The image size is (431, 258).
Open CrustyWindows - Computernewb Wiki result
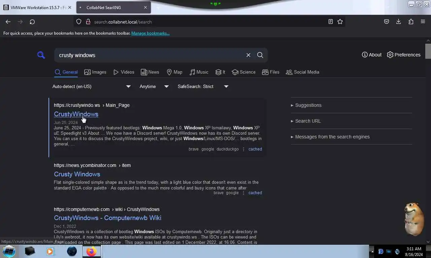point(107,218)
